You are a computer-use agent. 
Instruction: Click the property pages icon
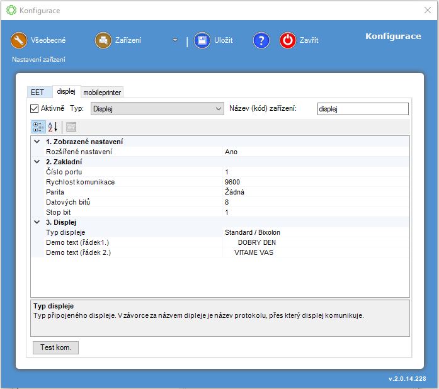click(x=71, y=127)
